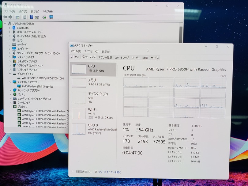Viewport: 248px width, 186px height.
Task: Click the chip icon beside ファームウェア
Action: point(15,103)
